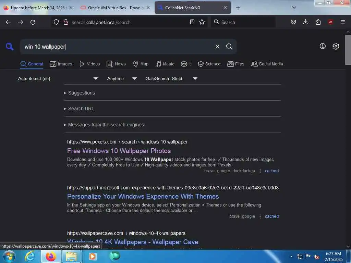Viewport: 351px width, 263px height.
Task: Switch to Files category
Action: tap(236, 64)
